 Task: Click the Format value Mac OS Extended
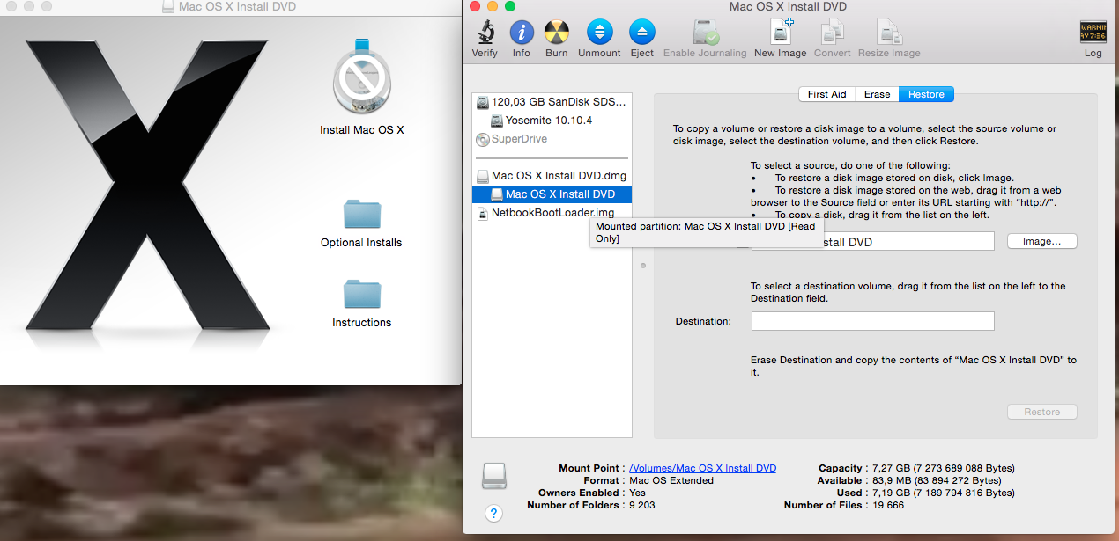tap(671, 481)
